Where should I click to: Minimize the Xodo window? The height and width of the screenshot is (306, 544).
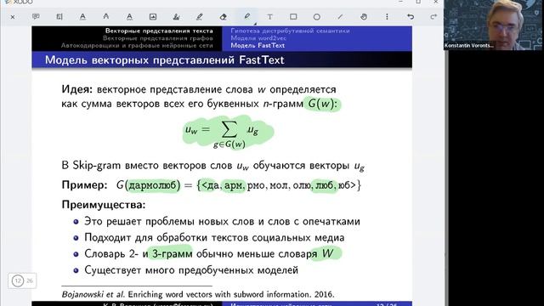(400, 2)
